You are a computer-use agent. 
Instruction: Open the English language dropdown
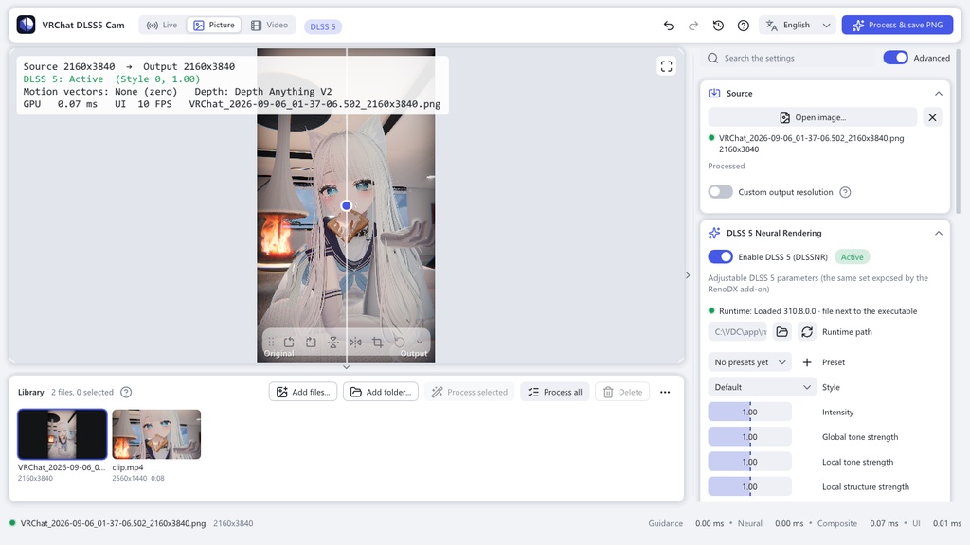click(x=798, y=26)
